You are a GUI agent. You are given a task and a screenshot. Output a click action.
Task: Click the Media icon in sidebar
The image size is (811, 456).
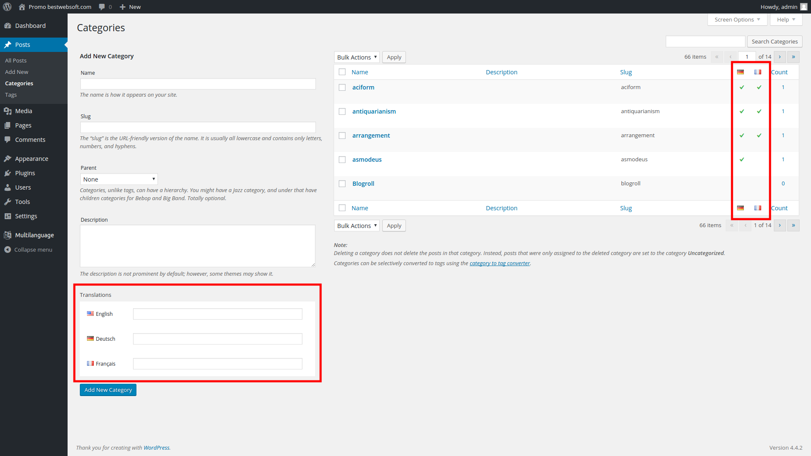click(8, 111)
